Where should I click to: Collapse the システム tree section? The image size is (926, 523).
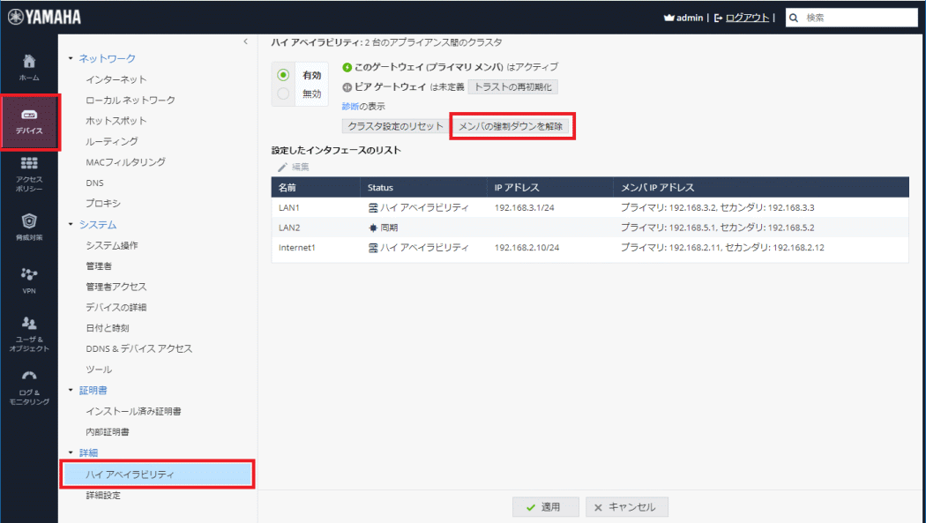coord(71,225)
